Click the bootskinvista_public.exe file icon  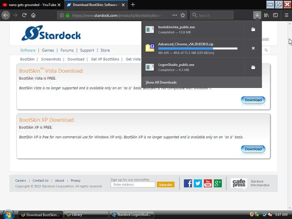coord(150,29)
